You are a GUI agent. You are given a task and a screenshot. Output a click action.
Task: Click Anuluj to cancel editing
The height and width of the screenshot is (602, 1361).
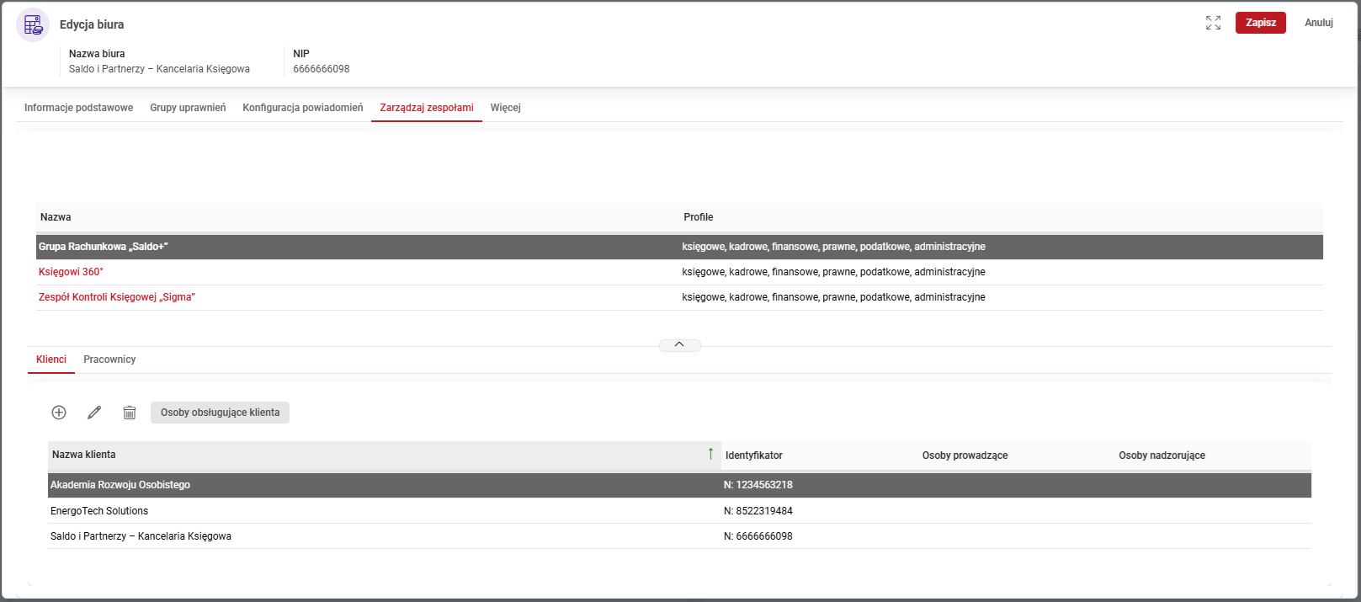coord(1318,23)
